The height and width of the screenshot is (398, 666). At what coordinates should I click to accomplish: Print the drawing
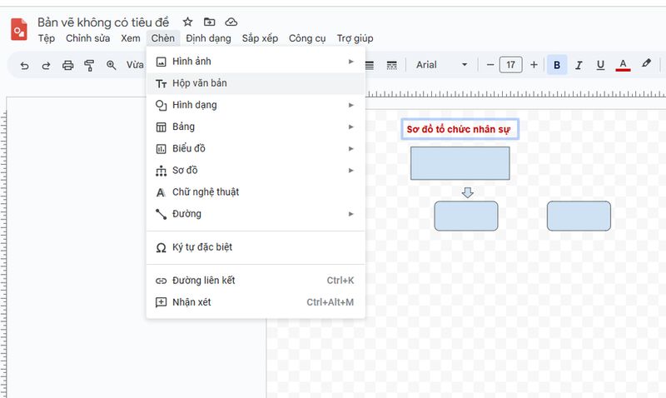click(x=68, y=66)
